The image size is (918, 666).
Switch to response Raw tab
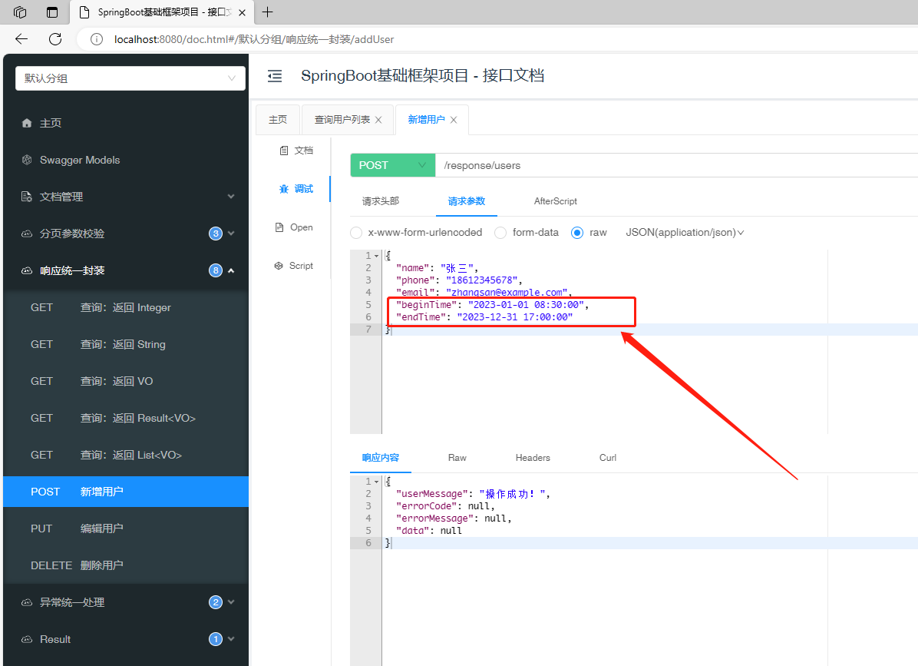point(457,458)
